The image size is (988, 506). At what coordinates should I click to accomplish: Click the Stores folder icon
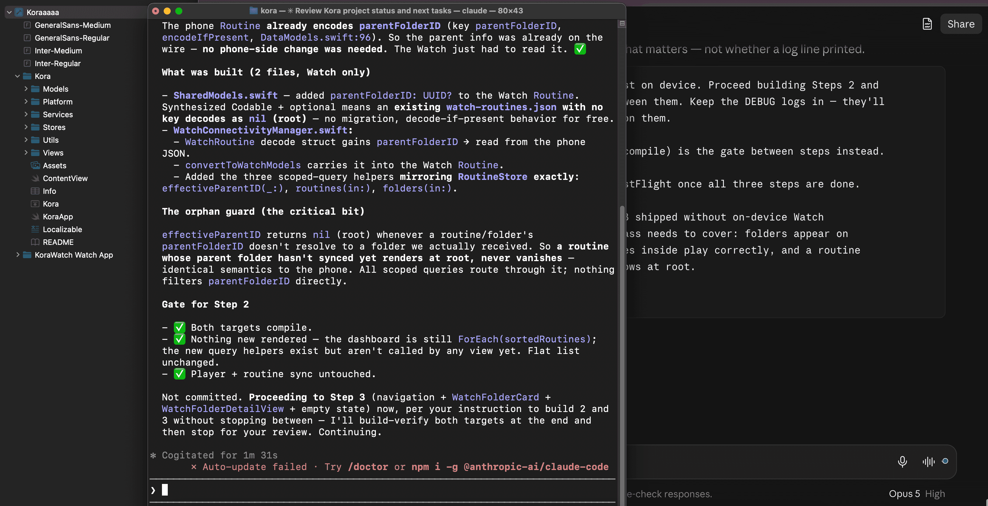(35, 127)
